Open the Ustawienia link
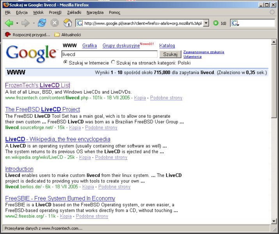 click(x=192, y=57)
